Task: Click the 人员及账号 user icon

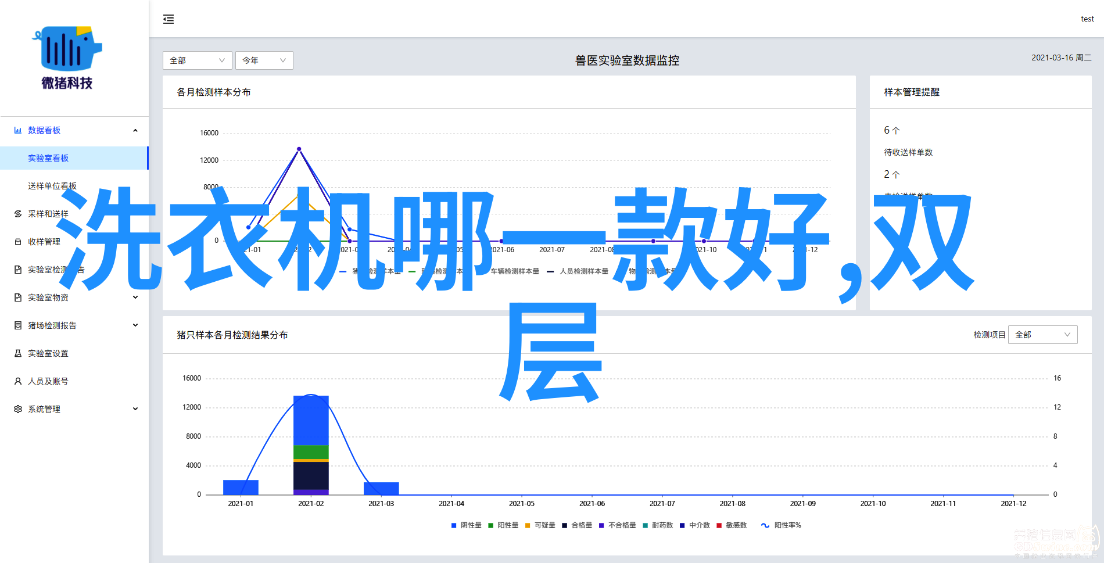Action: [x=18, y=382]
